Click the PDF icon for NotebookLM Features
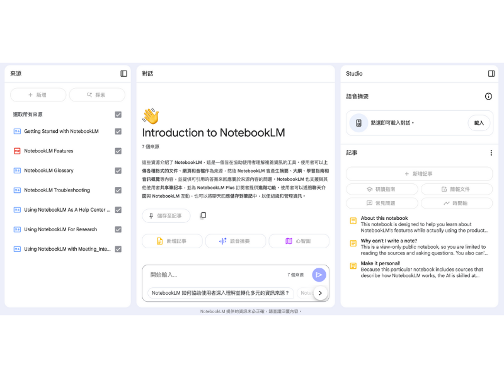Screen dimensions: 504x378 [x=17, y=151]
